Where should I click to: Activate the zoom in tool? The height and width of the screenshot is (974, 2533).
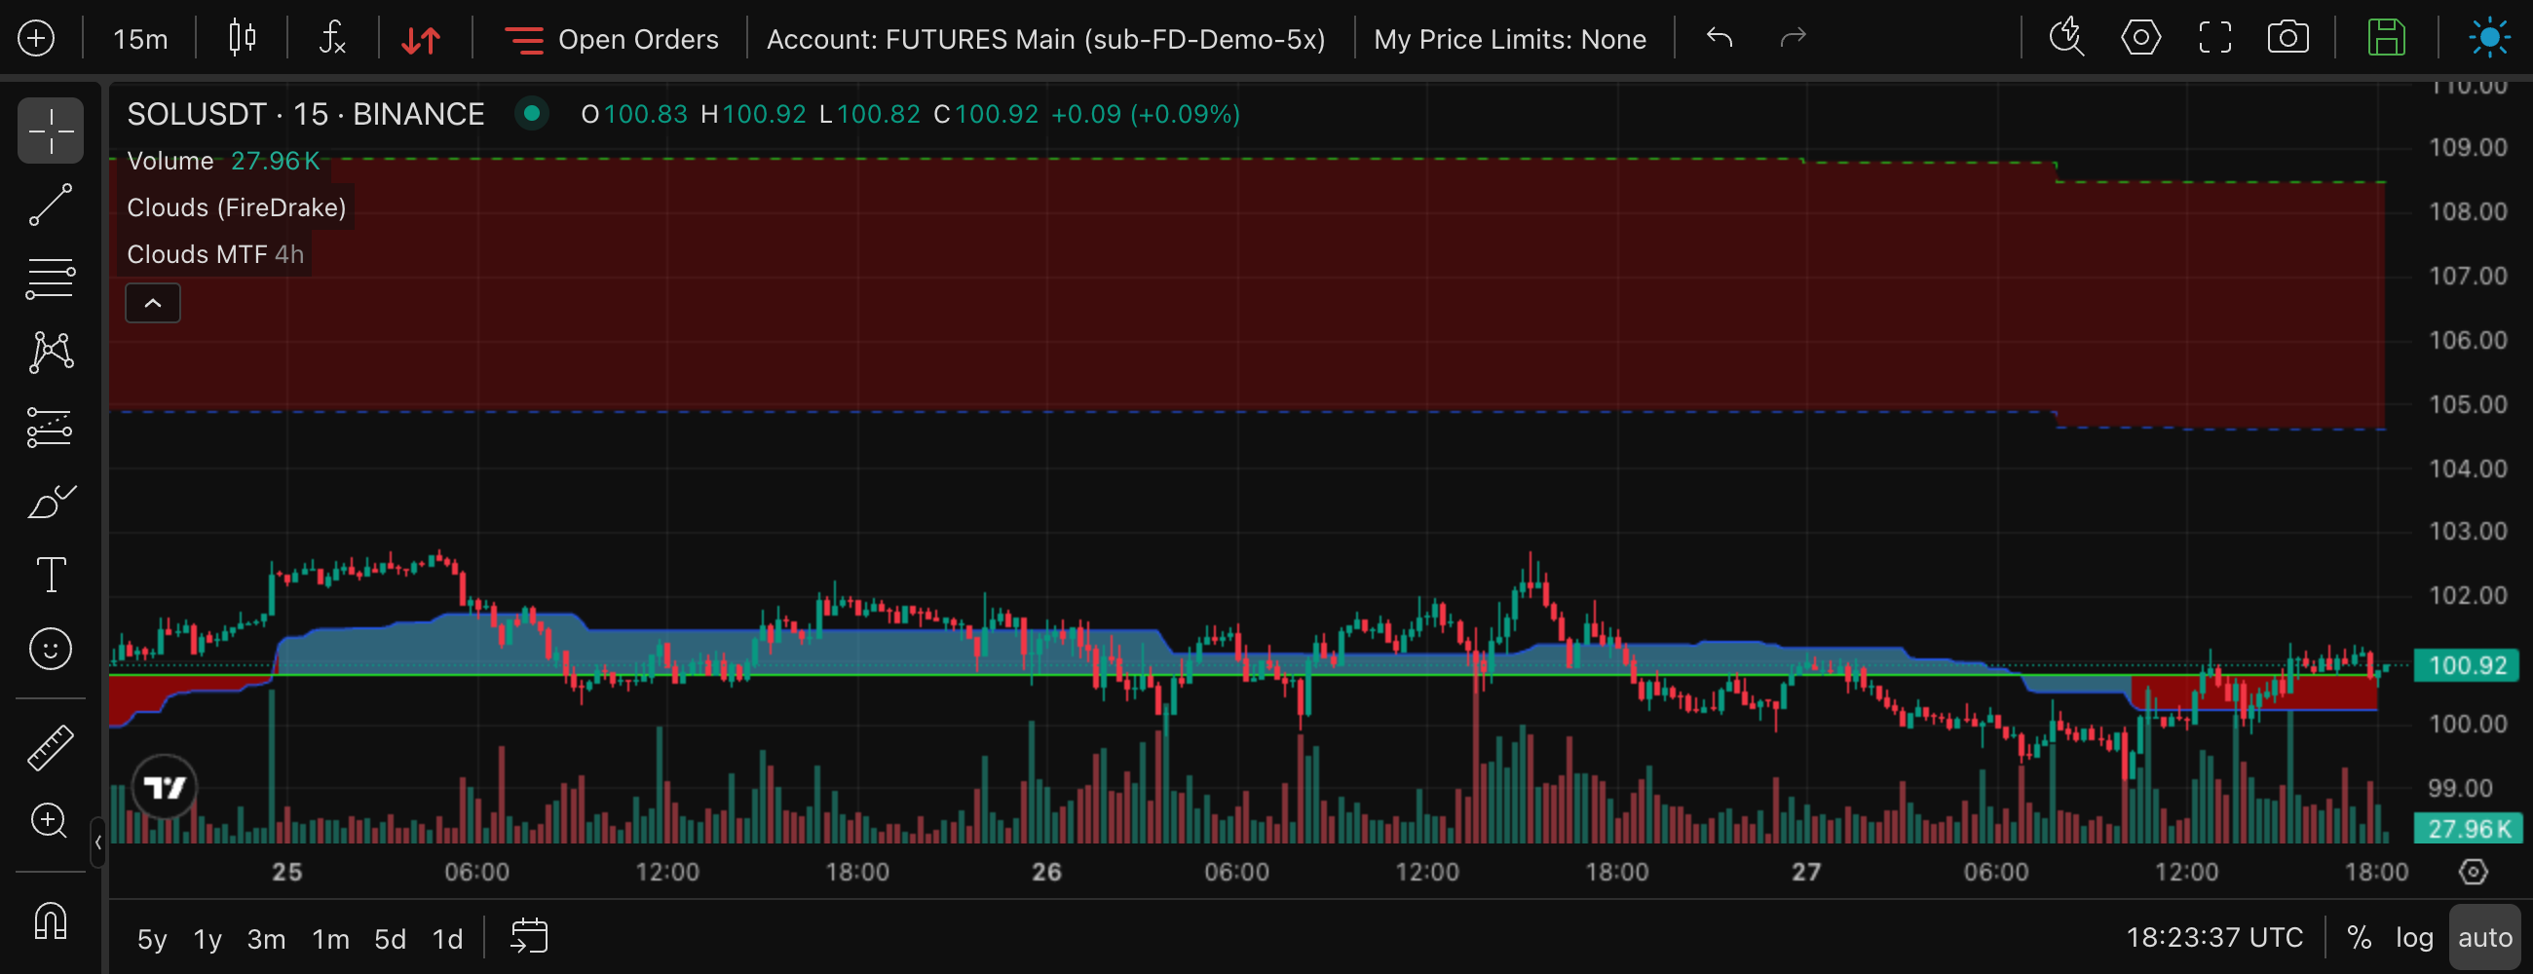50,821
